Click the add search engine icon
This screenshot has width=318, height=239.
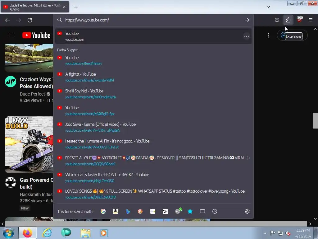pyautogui.click(x=178, y=211)
